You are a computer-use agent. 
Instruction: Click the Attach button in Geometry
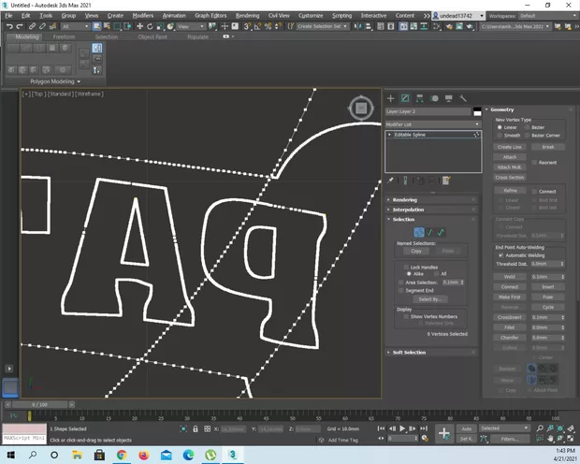coord(509,157)
